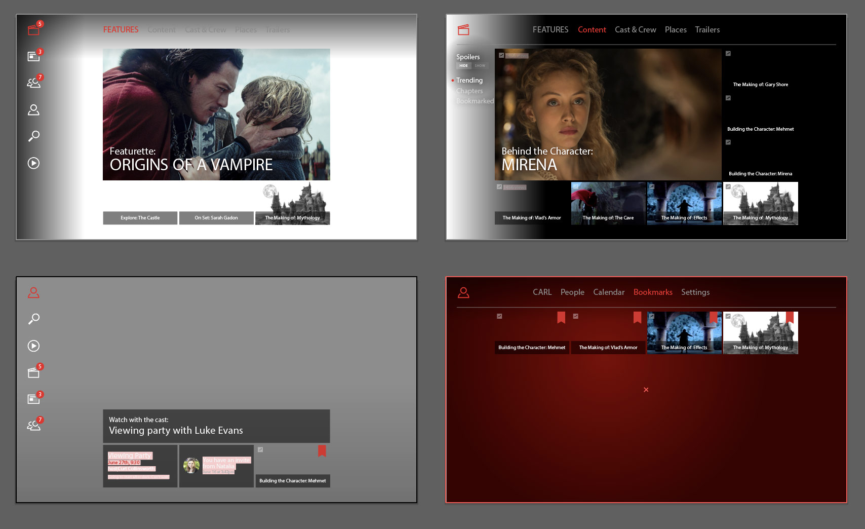Click share icon on Vlad's Armor tile, Bookmarks screen
865x529 pixels.
click(576, 316)
